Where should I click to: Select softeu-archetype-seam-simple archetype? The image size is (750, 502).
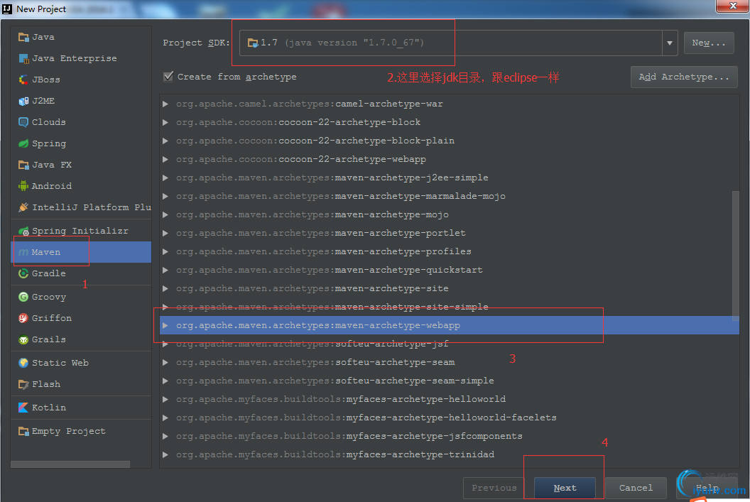449,381
